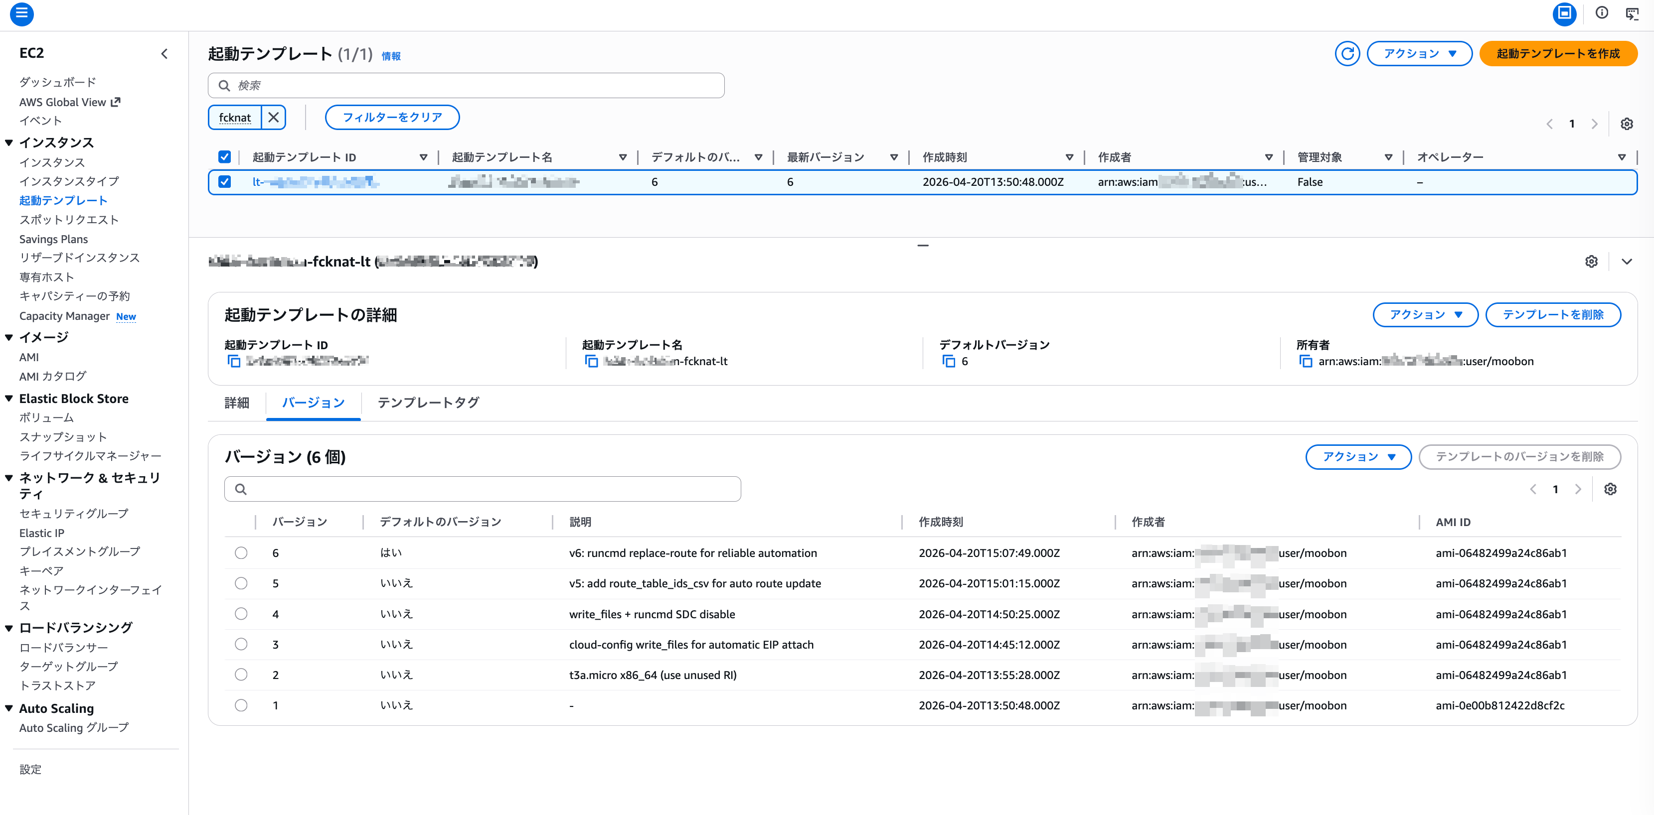Go to next page of versions
The width and height of the screenshot is (1654, 815).
(x=1578, y=489)
